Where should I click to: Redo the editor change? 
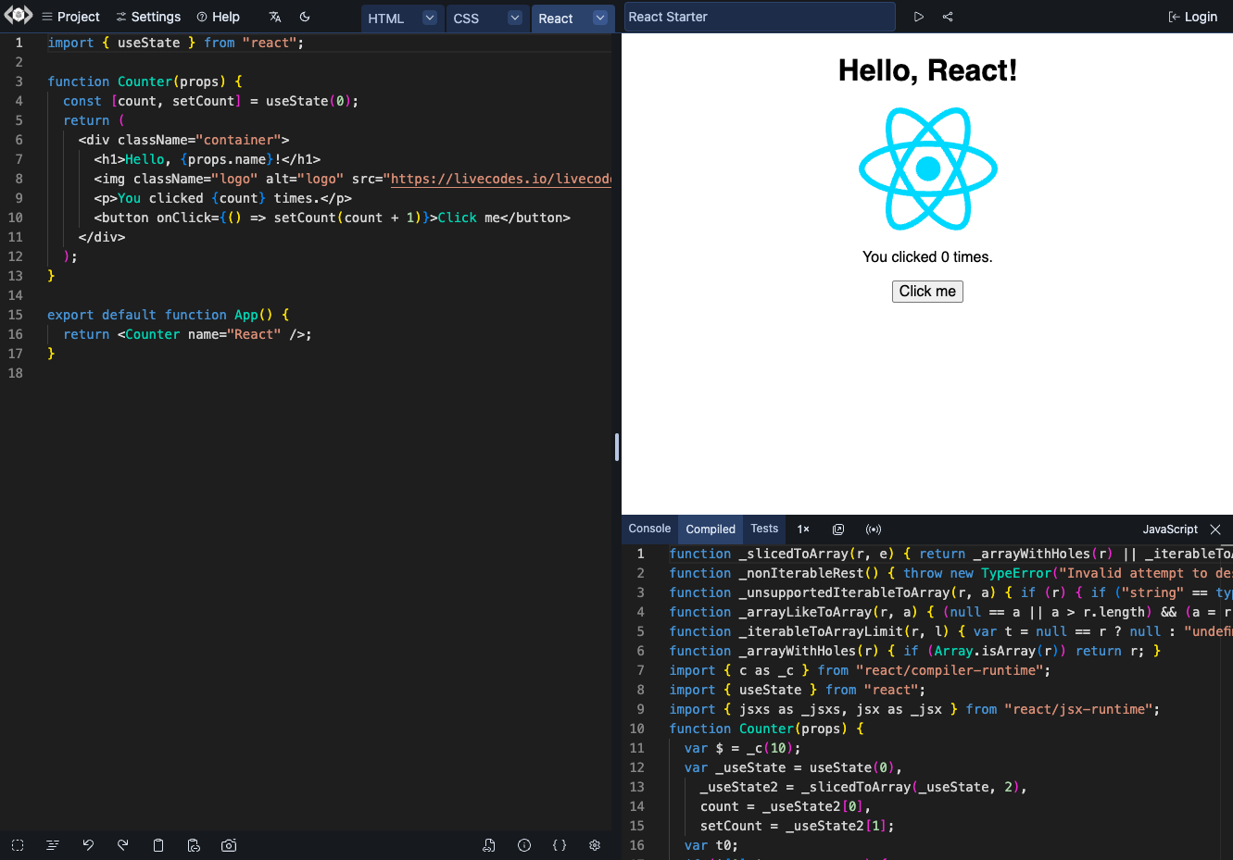coord(123,845)
